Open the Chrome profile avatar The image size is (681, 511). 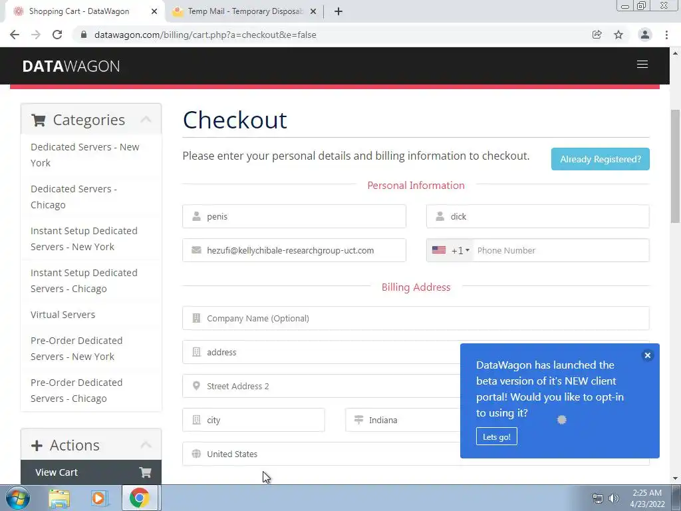[644, 35]
